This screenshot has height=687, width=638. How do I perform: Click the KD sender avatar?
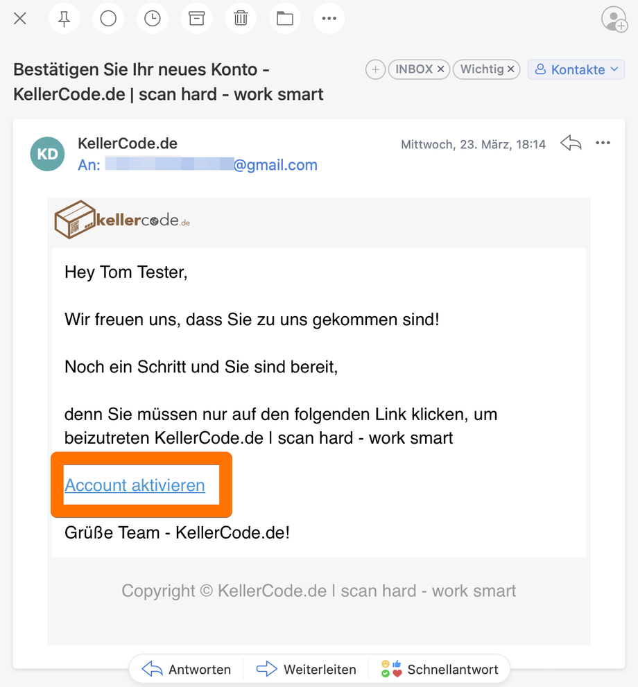47,154
